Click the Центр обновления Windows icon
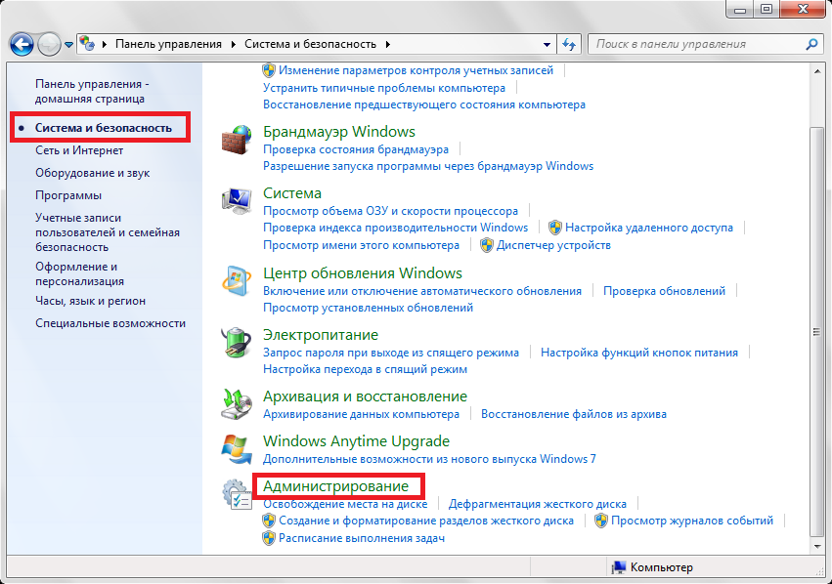The width and height of the screenshot is (832, 584). tap(237, 281)
